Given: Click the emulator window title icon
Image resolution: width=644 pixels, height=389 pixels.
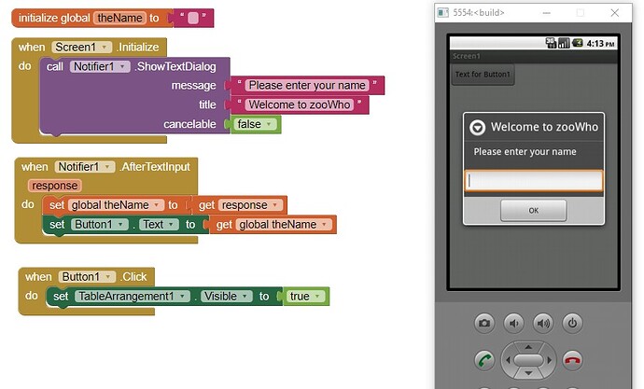Looking at the screenshot, I should [442, 13].
